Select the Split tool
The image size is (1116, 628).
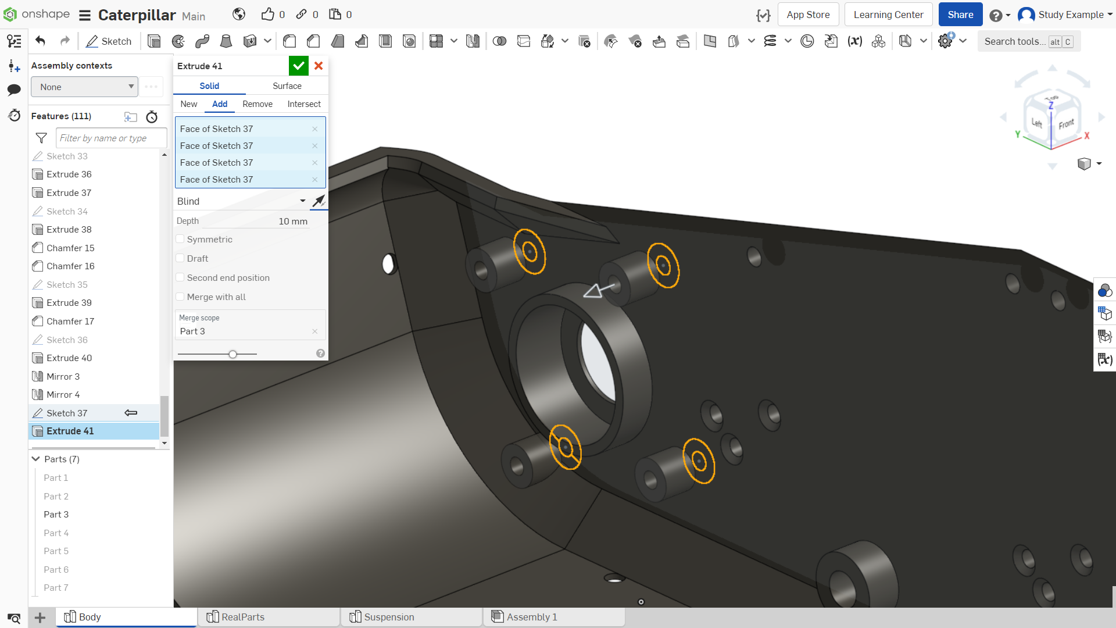click(524, 41)
